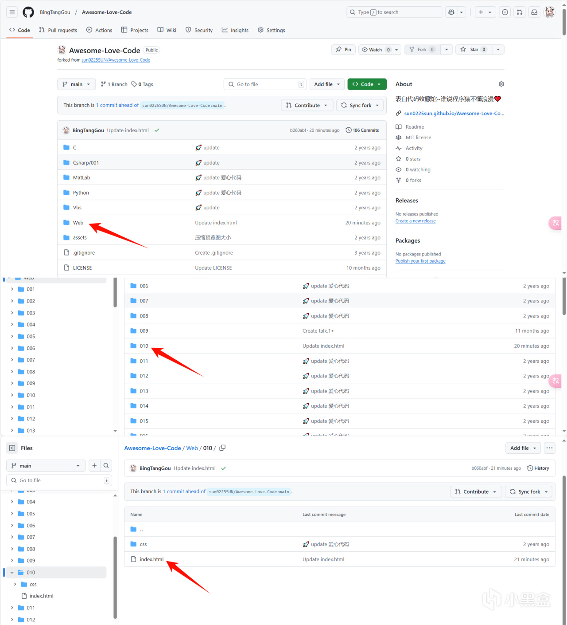Open Watch notification options dropdown arrow
The width and height of the screenshot is (567, 625).
pos(396,50)
